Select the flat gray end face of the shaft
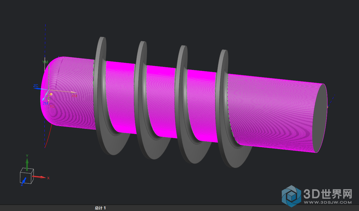This screenshot has height=211, width=359. (319, 118)
